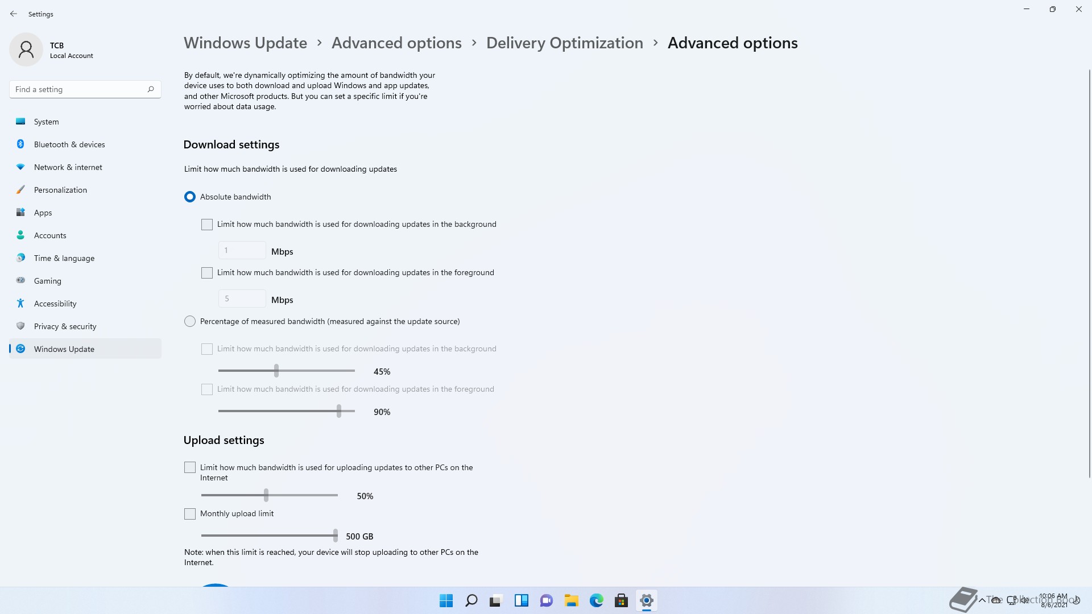Click the Network & internet wifi icon
The width and height of the screenshot is (1092, 614).
pyautogui.click(x=20, y=167)
